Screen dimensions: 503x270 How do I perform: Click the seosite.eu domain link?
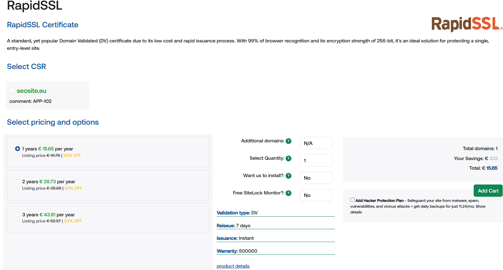coord(32,91)
